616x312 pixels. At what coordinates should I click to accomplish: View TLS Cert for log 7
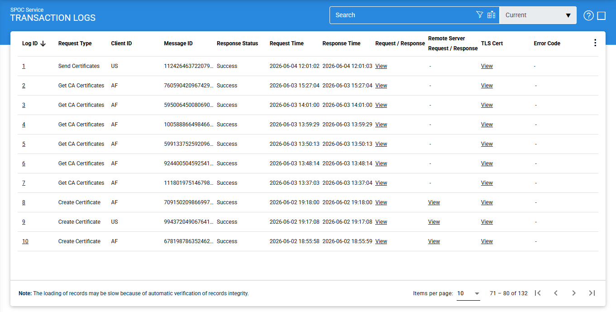(487, 183)
